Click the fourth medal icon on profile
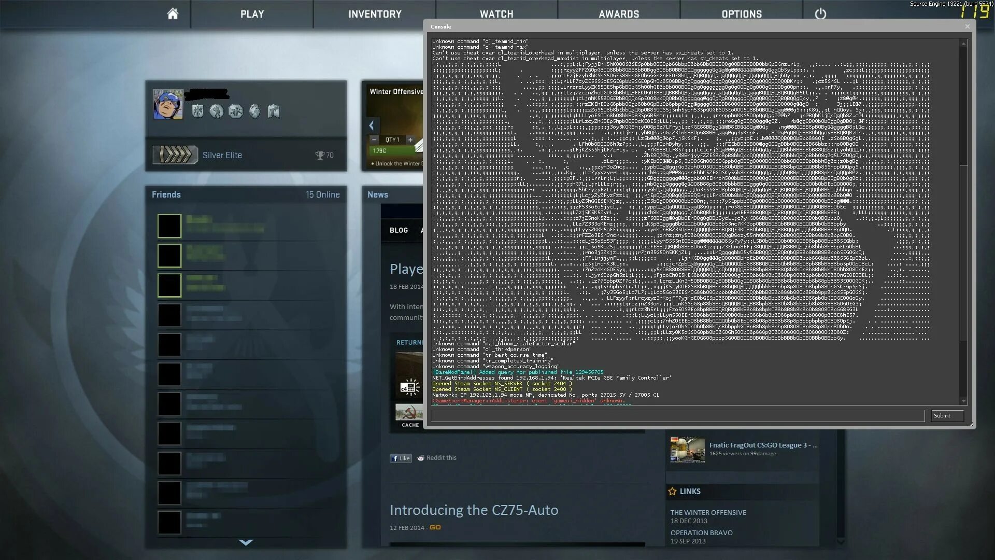This screenshot has width=995, height=560. point(255,111)
